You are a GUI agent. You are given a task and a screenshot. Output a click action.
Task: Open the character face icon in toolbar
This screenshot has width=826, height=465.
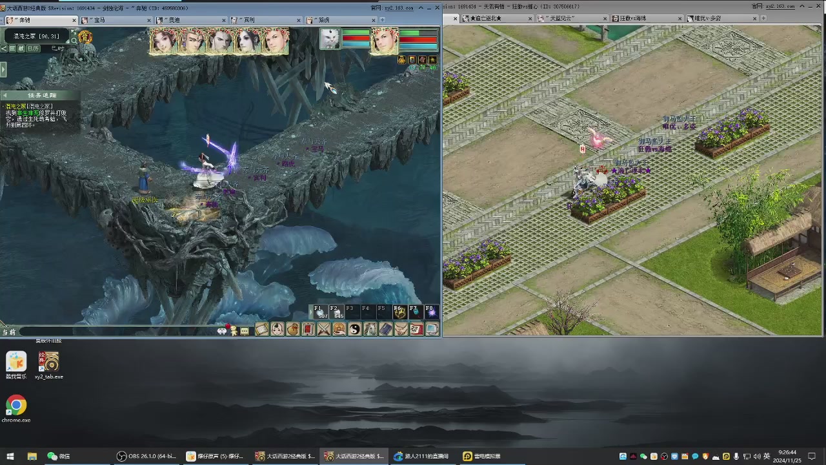pyautogui.click(x=277, y=329)
